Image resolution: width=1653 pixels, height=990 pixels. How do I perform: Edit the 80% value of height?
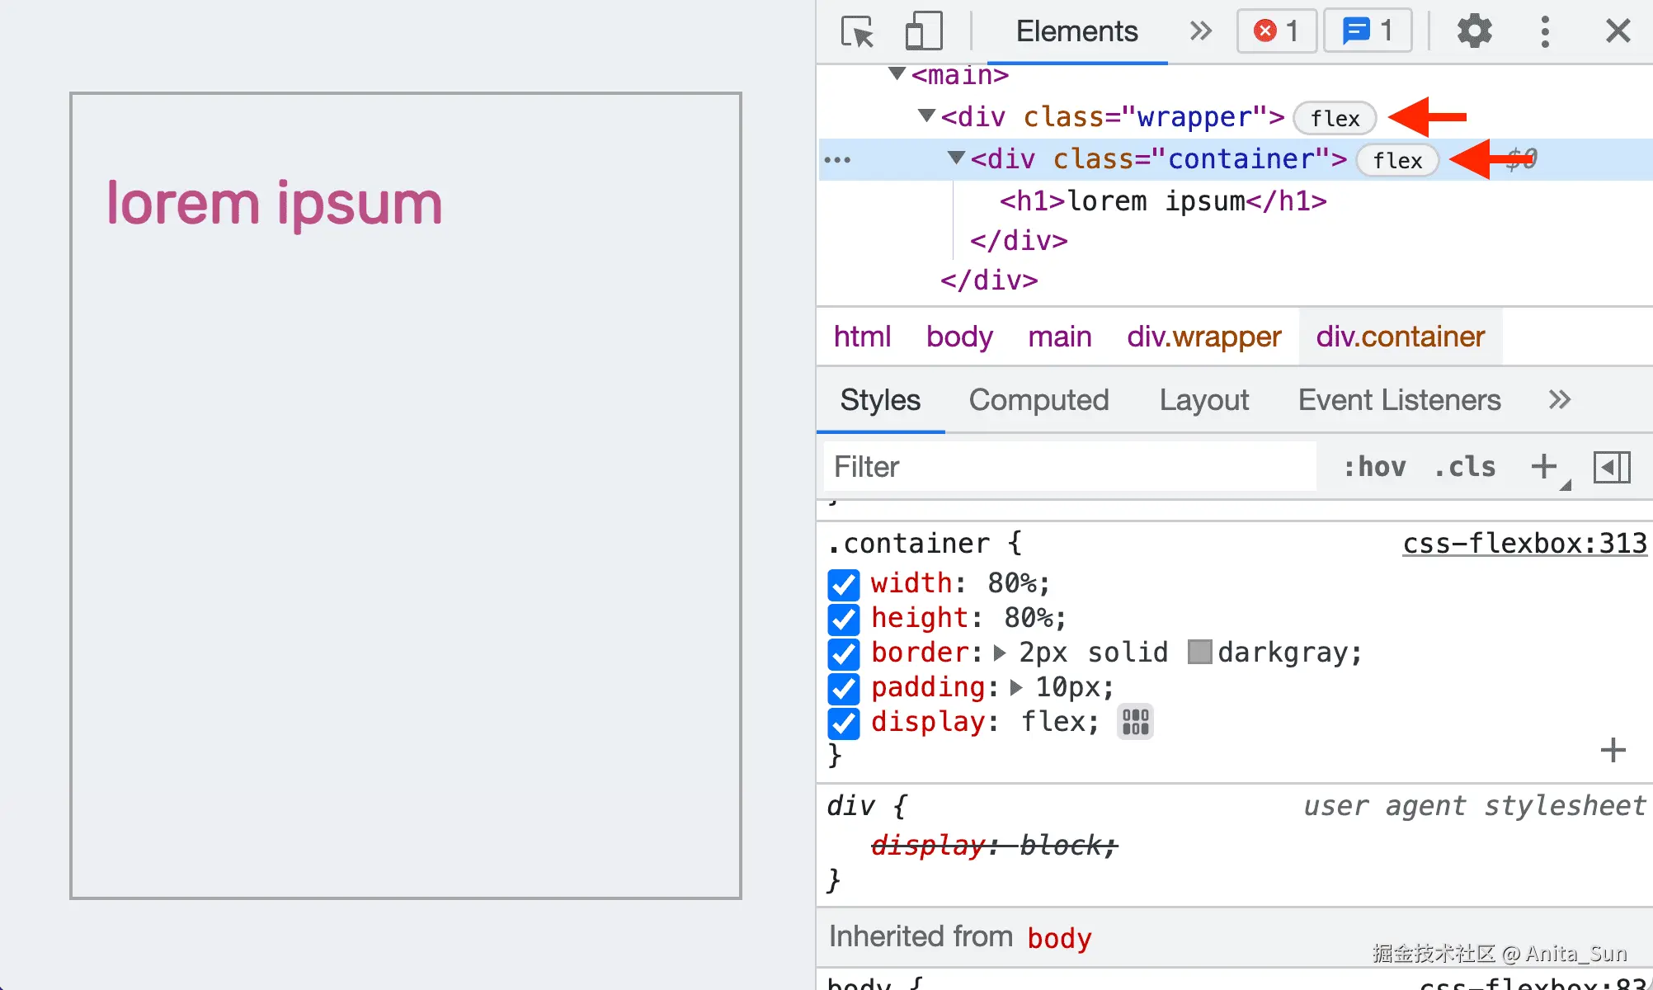1028,618
